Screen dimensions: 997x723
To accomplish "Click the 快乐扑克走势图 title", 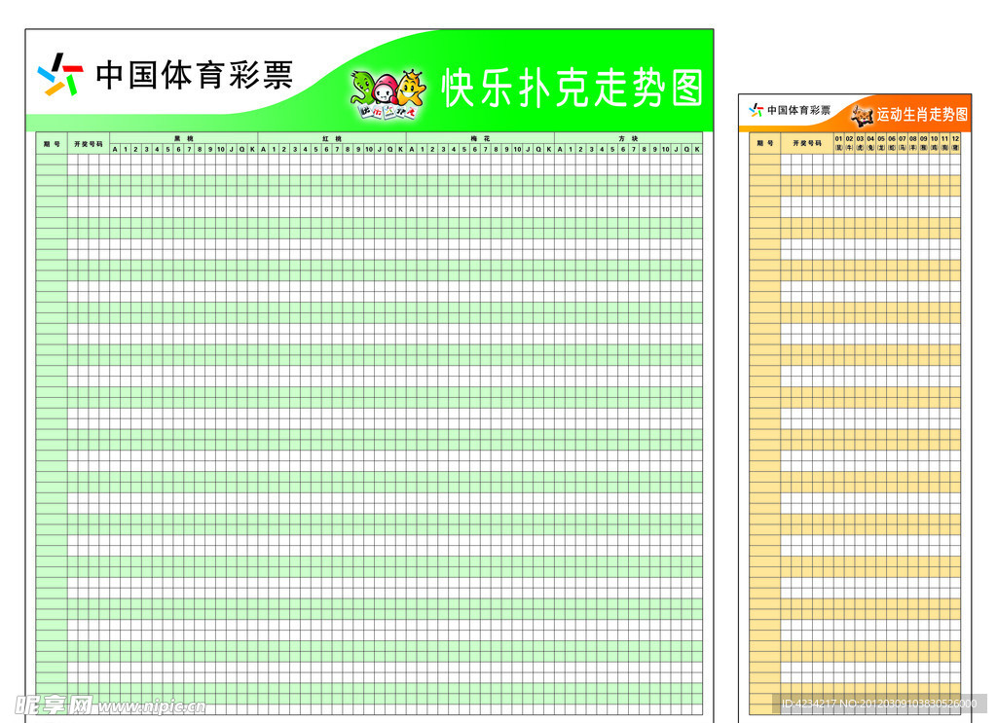I will 572,88.
